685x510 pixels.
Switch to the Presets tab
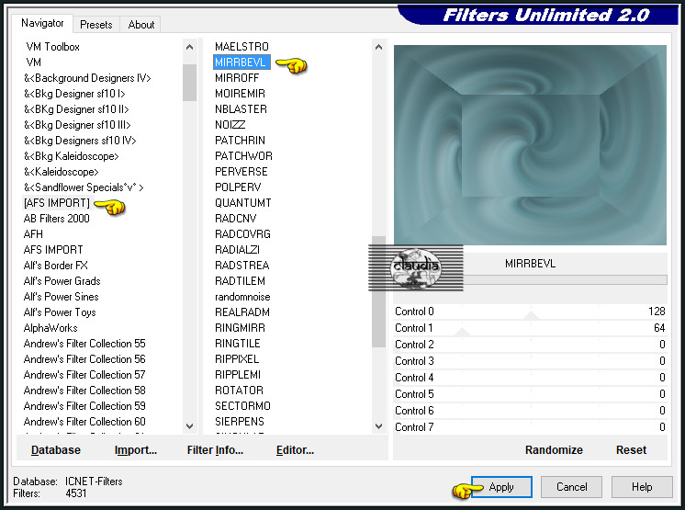click(96, 25)
